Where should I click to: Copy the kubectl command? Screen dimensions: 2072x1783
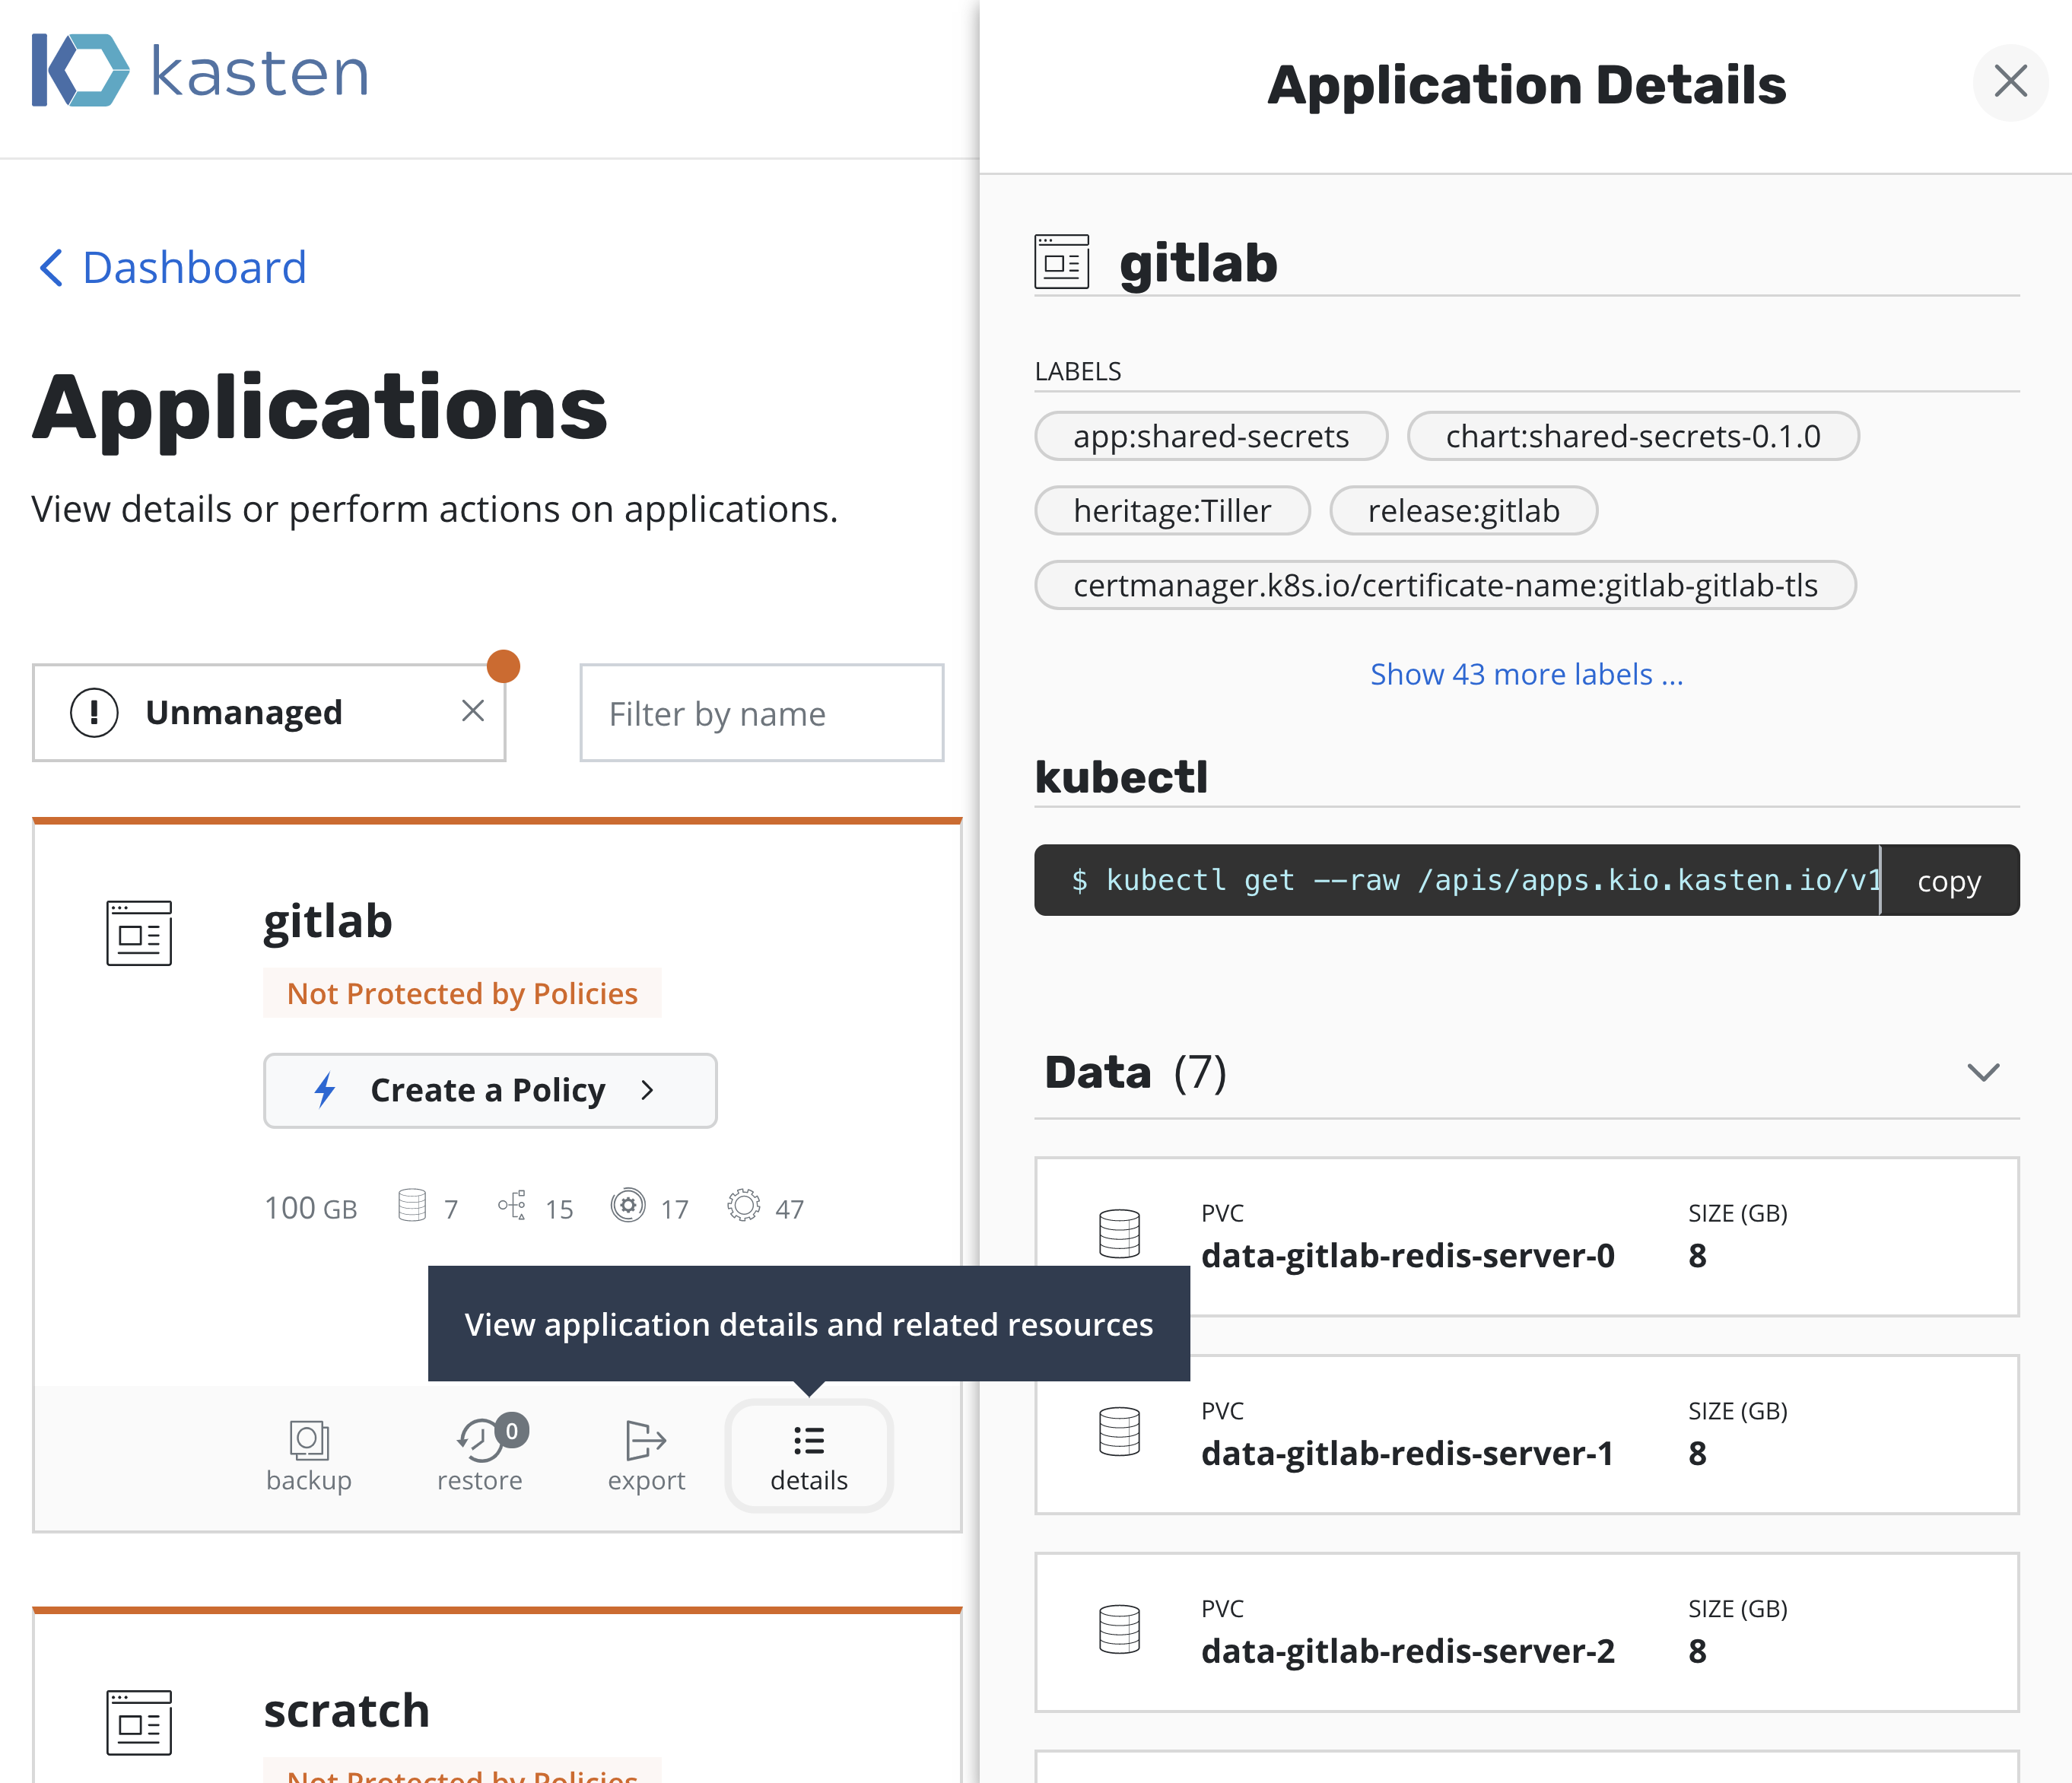[x=1948, y=881]
